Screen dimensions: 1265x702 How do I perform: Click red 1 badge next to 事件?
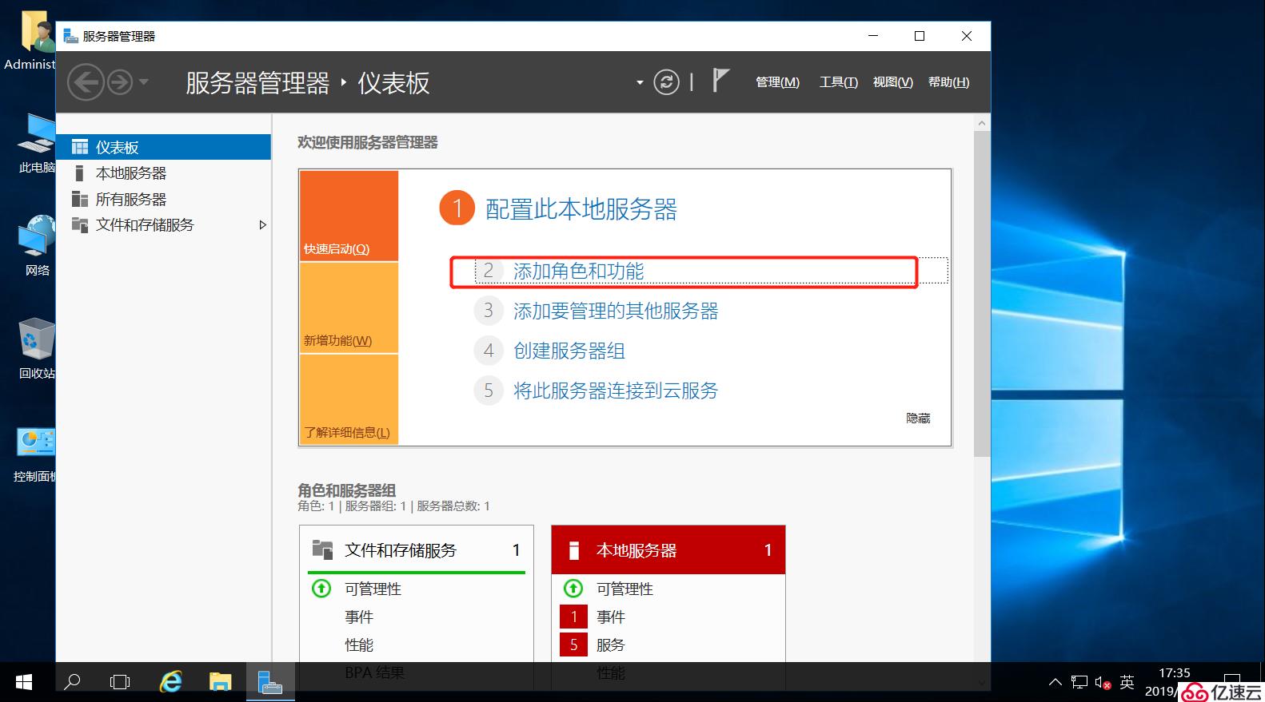[x=573, y=617]
